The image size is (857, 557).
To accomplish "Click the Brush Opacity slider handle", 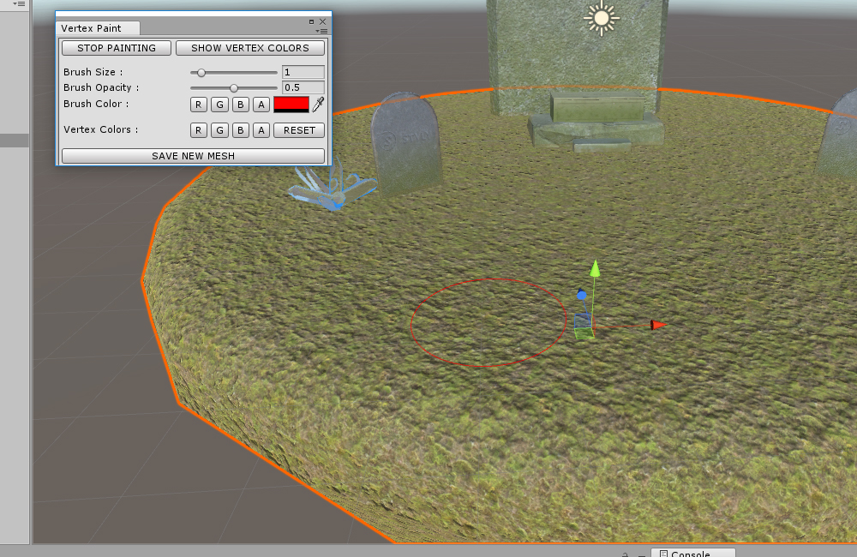I will click(234, 88).
